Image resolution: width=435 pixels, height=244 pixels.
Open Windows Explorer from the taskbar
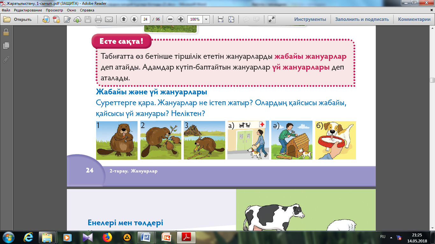(47, 237)
